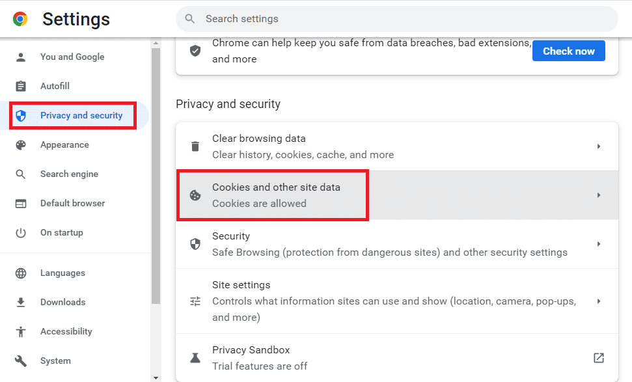
Task: Open Privacy Sandbox row
Action: tap(397, 358)
